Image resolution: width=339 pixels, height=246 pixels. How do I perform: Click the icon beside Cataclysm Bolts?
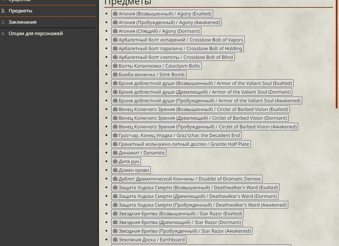coord(115,66)
